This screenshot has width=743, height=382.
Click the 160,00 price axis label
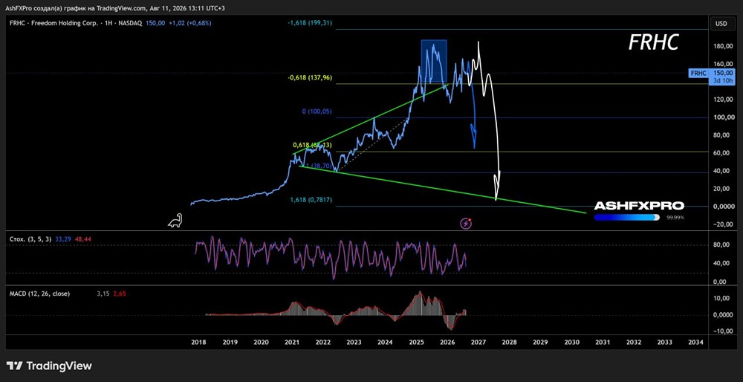tap(723, 64)
